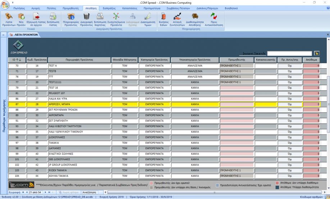The image size is (330, 199).
Task: Create a Νέο Προϊόν new product
Action: pyautogui.click(x=21, y=19)
